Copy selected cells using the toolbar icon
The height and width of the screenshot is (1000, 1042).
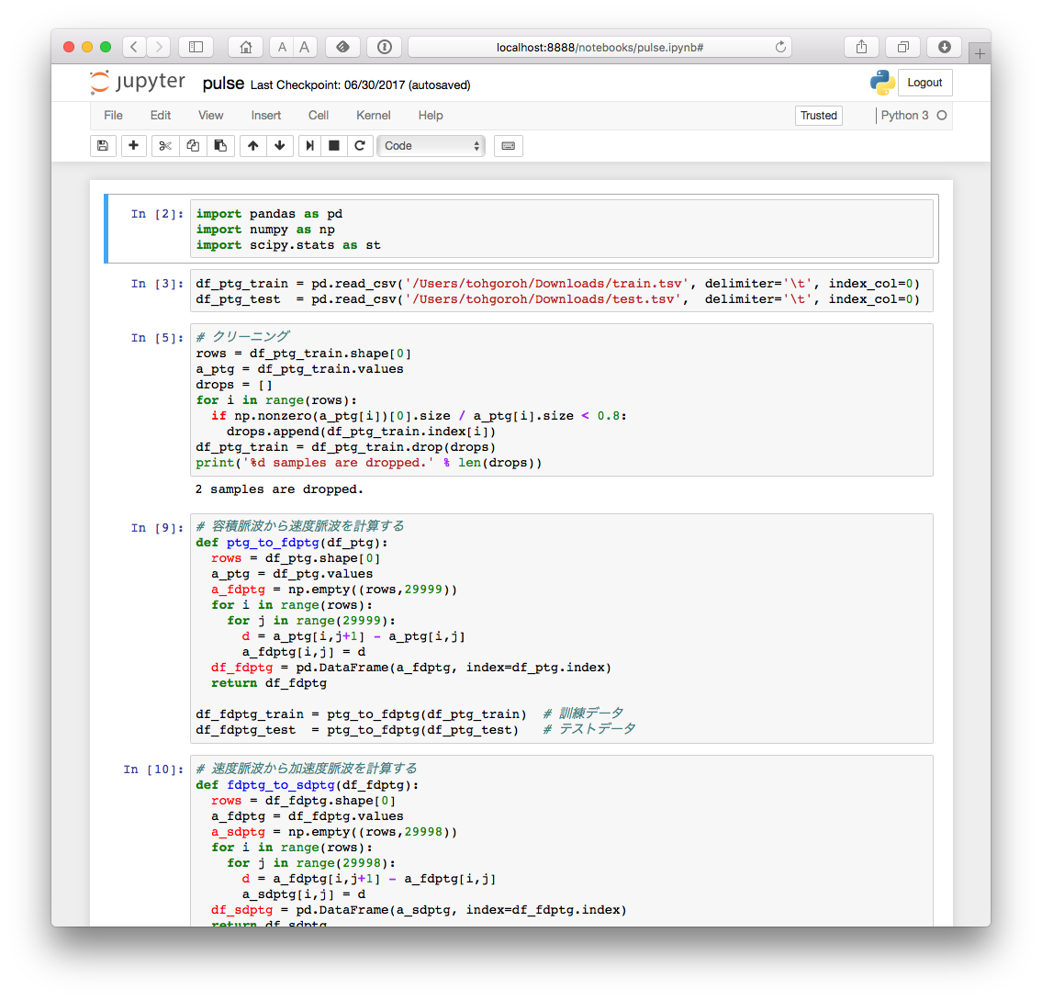(193, 145)
